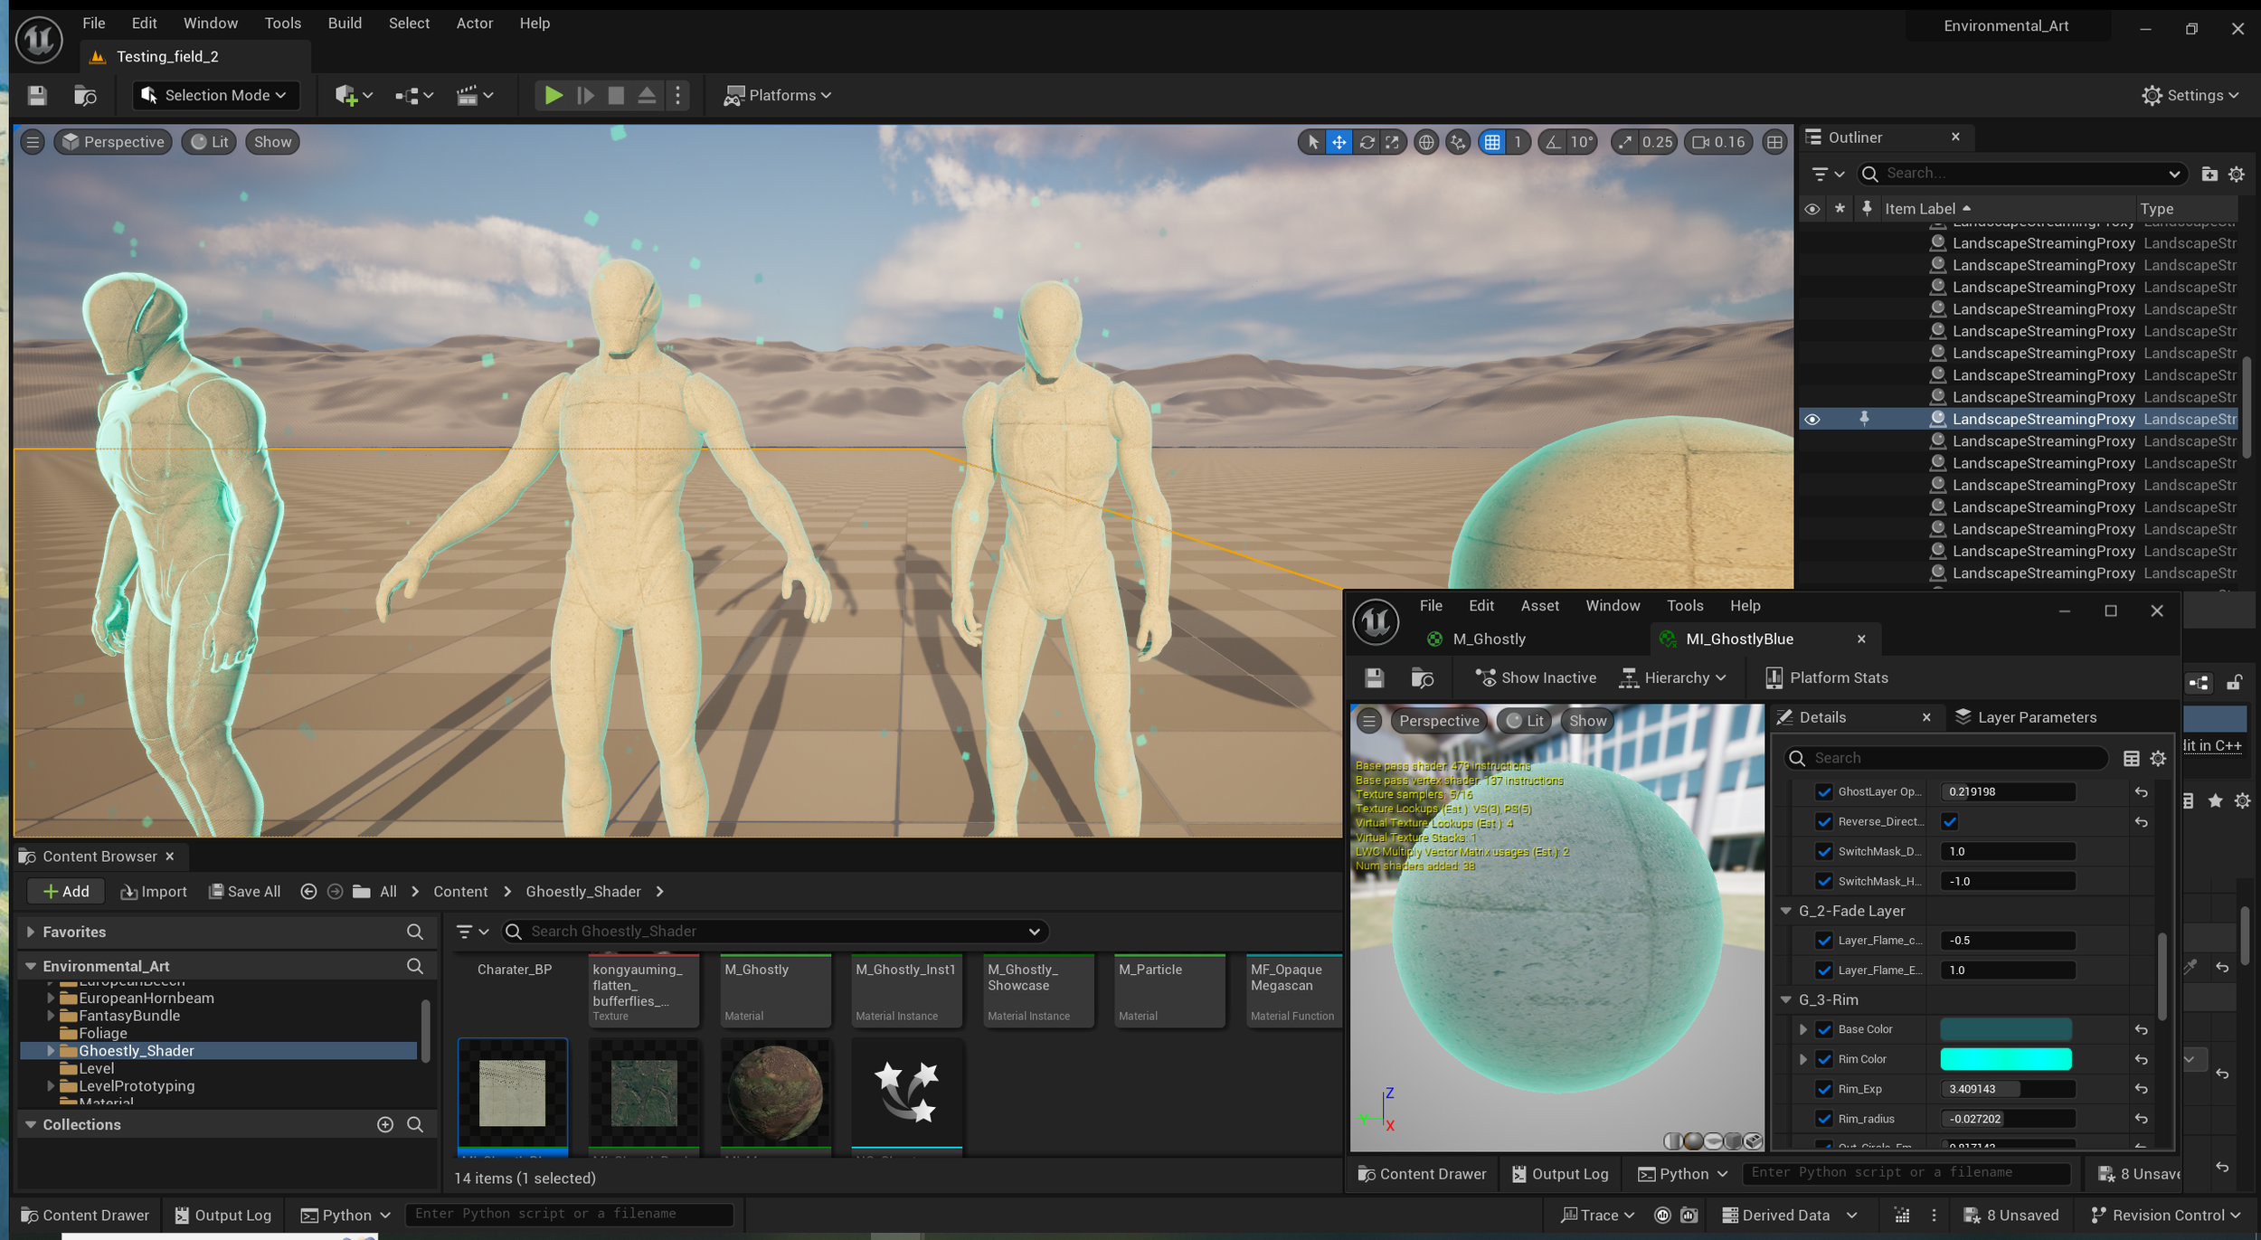Click Save All in Content Browser
The width and height of the screenshot is (2261, 1240).
click(x=244, y=891)
